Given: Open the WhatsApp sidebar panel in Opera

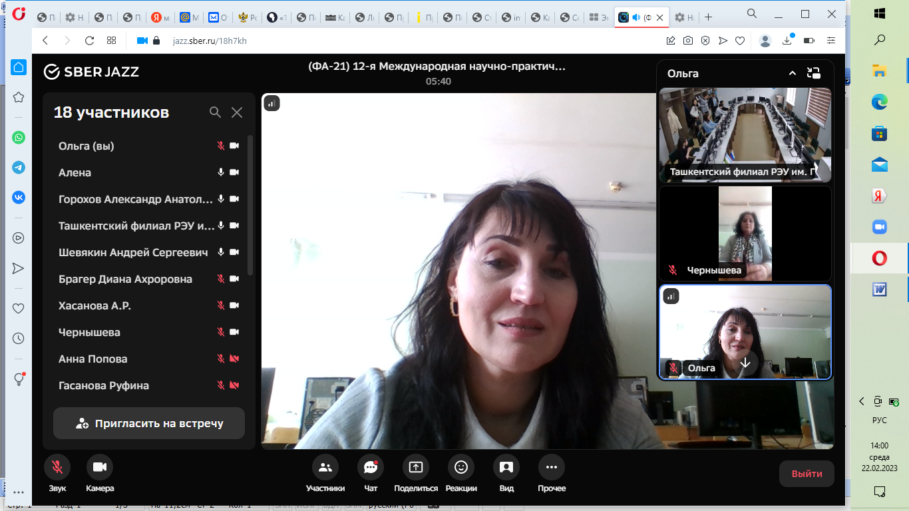Looking at the screenshot, I should (x=19, y=138).
